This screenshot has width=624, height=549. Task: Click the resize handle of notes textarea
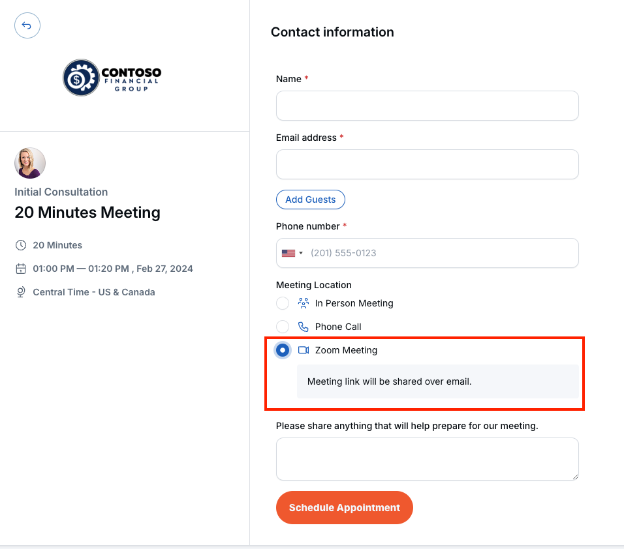[575, 477]
